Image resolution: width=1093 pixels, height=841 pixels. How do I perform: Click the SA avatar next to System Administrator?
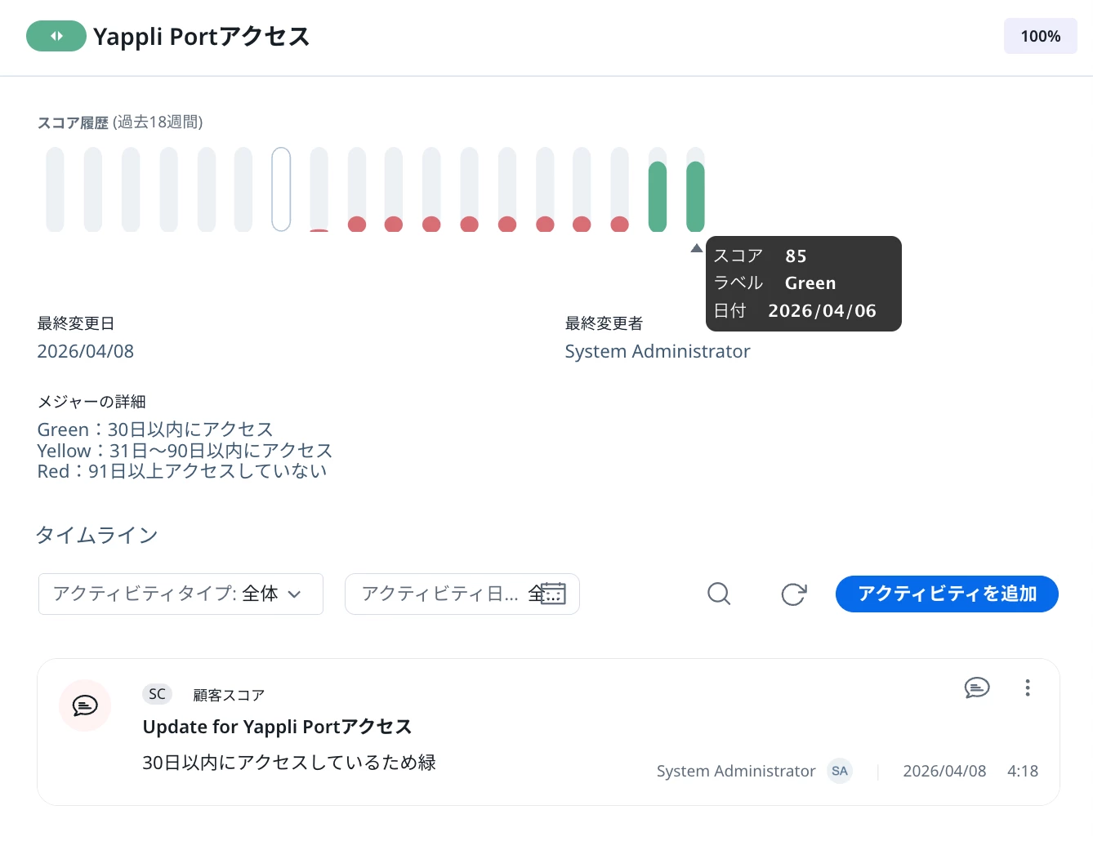click(x=840, y=771)
